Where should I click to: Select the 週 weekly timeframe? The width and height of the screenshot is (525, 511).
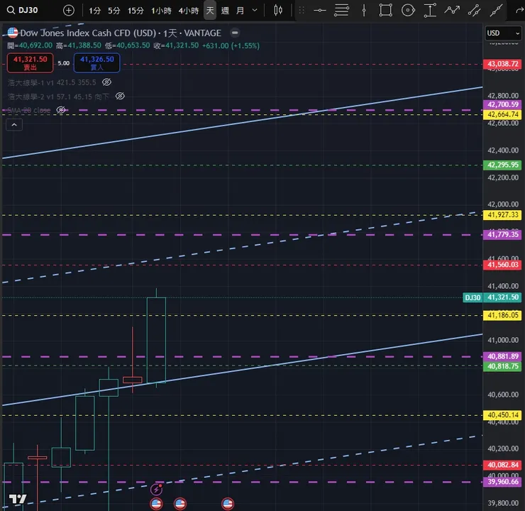(225, 11)
